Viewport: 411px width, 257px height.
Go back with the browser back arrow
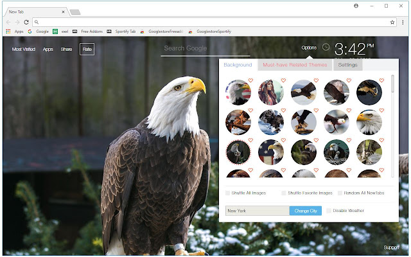pyautogui.click(x=8, y=22)
